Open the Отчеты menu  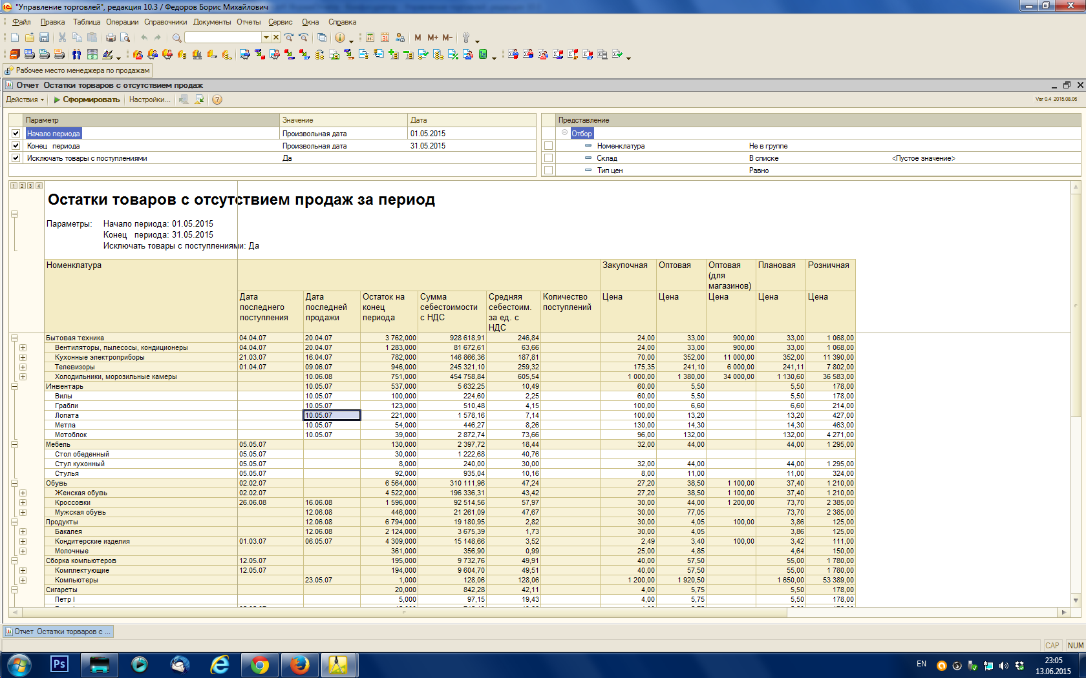click(248, 22)
